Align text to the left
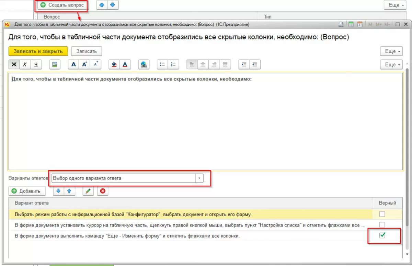Viewport: 412px width, 266px height. (x=192, y=64)
